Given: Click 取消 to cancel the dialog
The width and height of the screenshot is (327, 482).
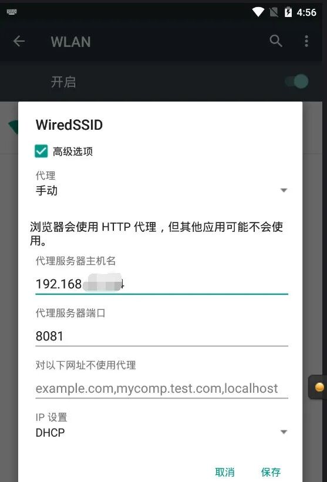Looking at the screenshot, I should [x=225, y=472].
